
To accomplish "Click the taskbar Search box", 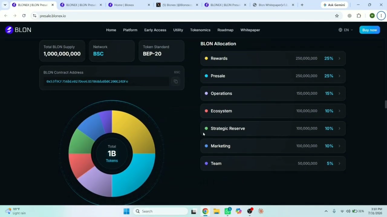I will 160,211.
